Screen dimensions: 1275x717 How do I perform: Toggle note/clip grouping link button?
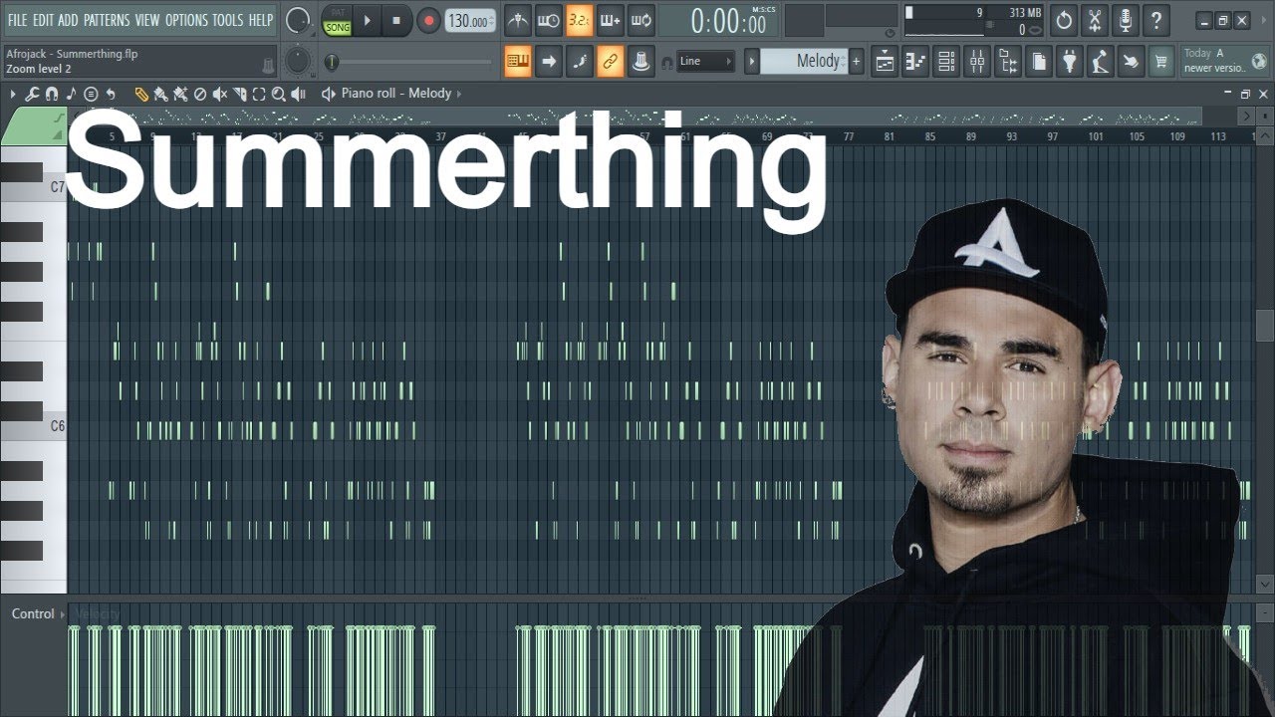tap(611, 61)
